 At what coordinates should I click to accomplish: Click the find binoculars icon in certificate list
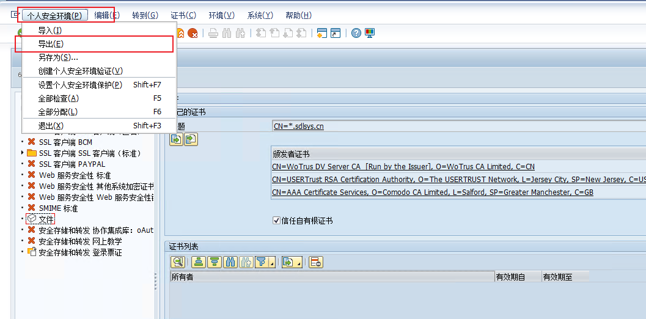pyautogui.click(x=230, y=262)
